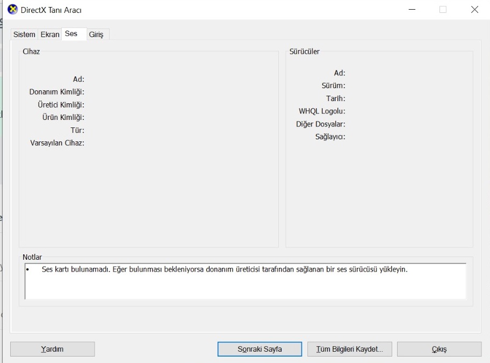Click the Cihaz group heading
Viewport: 490px width, 363px height.
(x=31, y=52)
